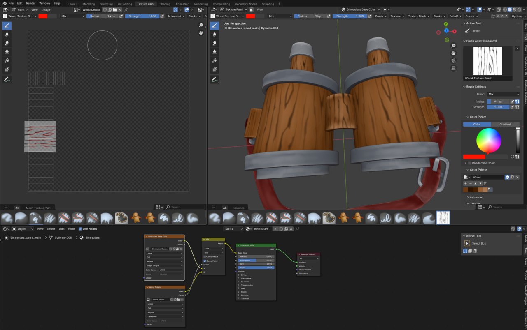
Task: Select the Soften tool in the left toolbar
Action: point(7,34)
